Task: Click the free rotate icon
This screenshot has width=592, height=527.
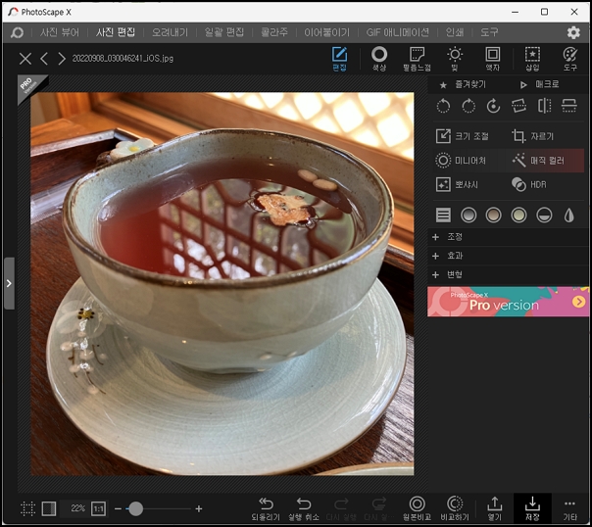Action: click(493, 106)
